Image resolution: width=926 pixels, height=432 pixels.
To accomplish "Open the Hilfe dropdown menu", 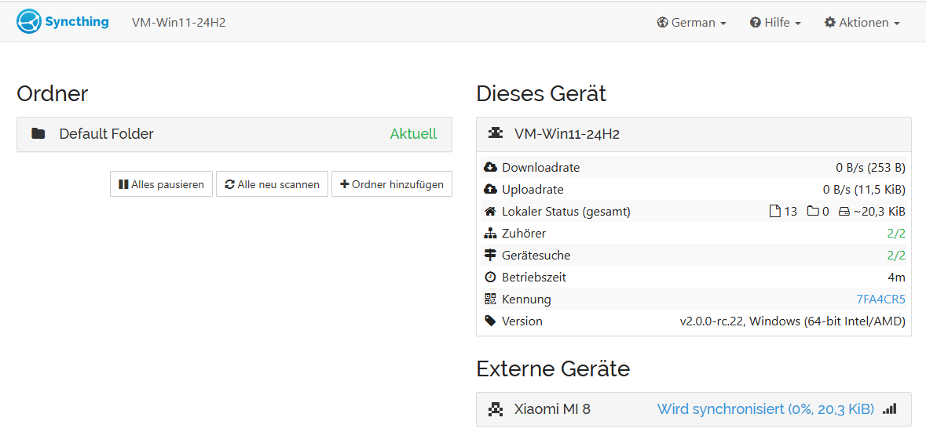I will click(775, 23).
